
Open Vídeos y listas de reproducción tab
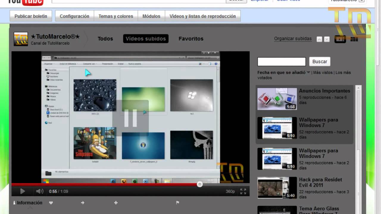tap(203, 16)
